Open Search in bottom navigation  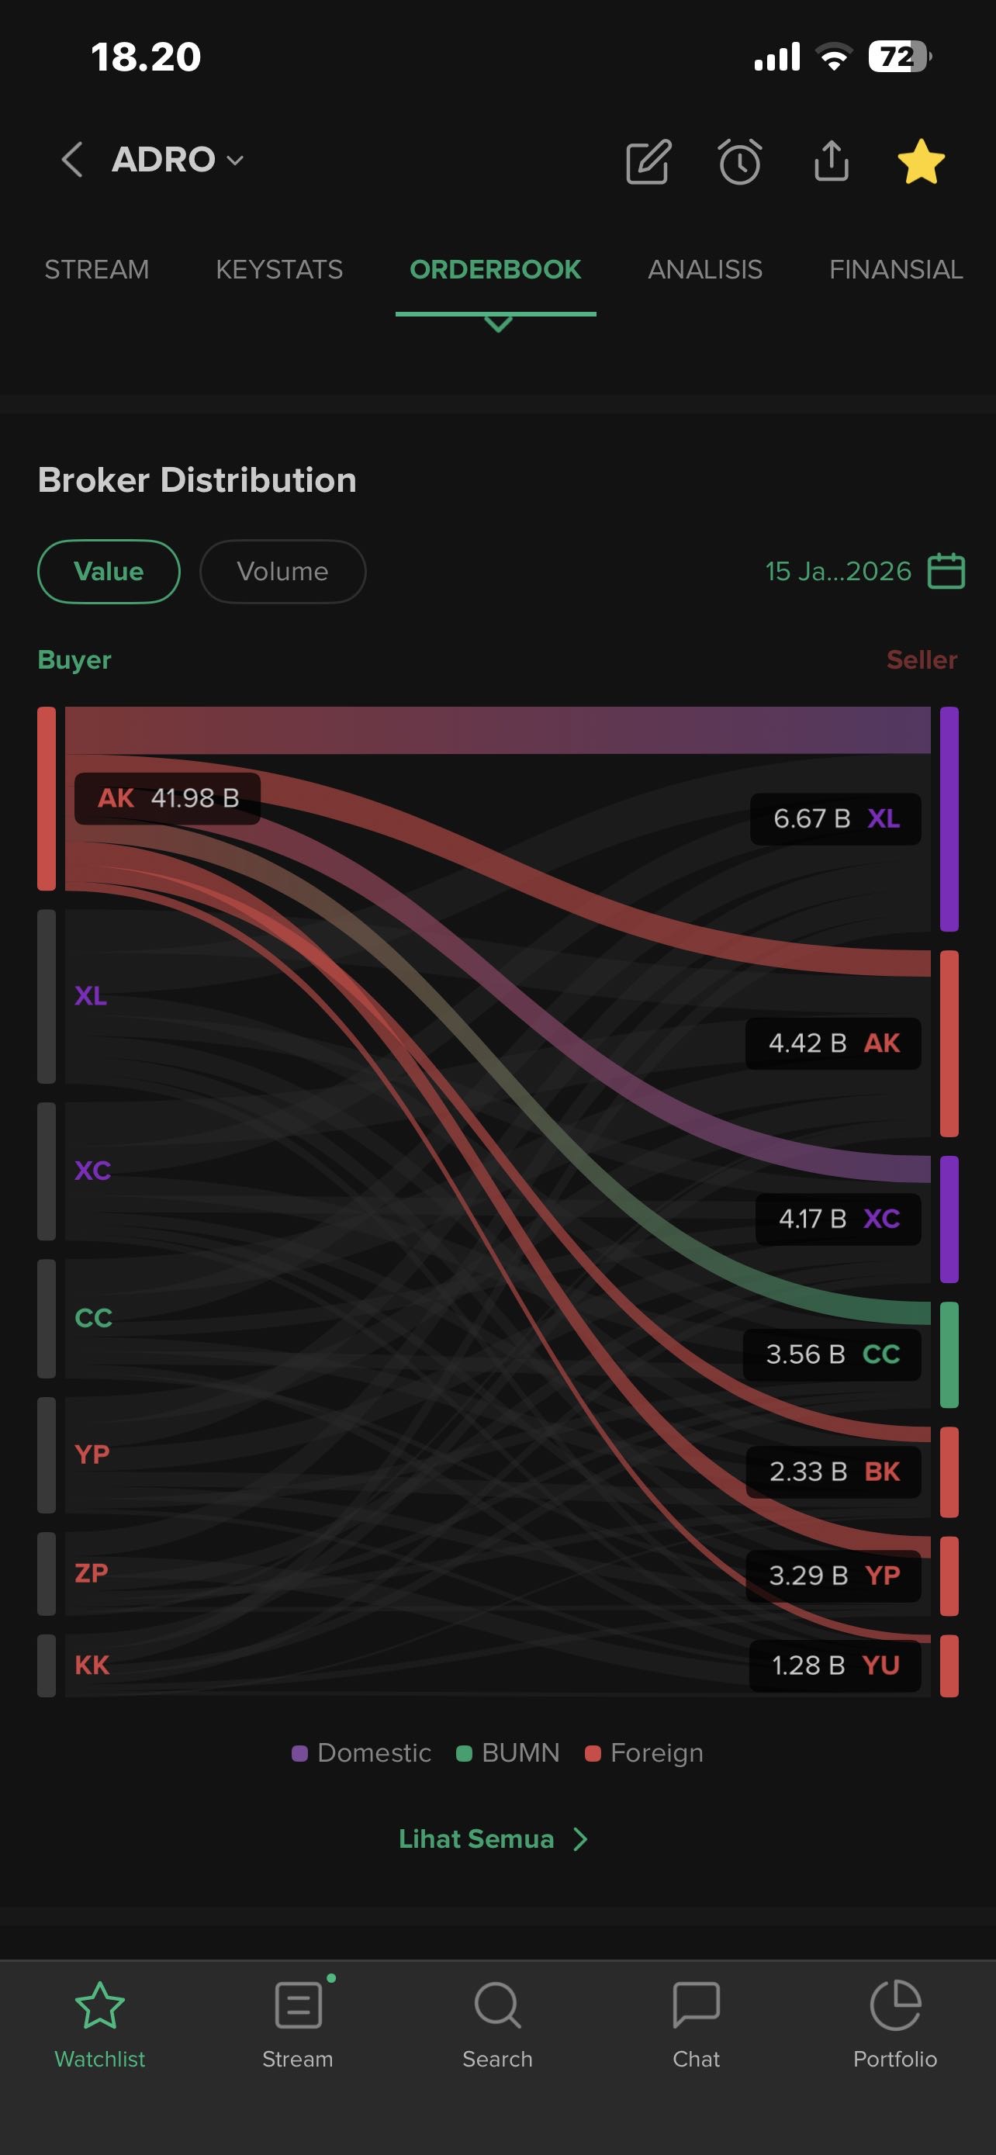(x=497, y=2025)
